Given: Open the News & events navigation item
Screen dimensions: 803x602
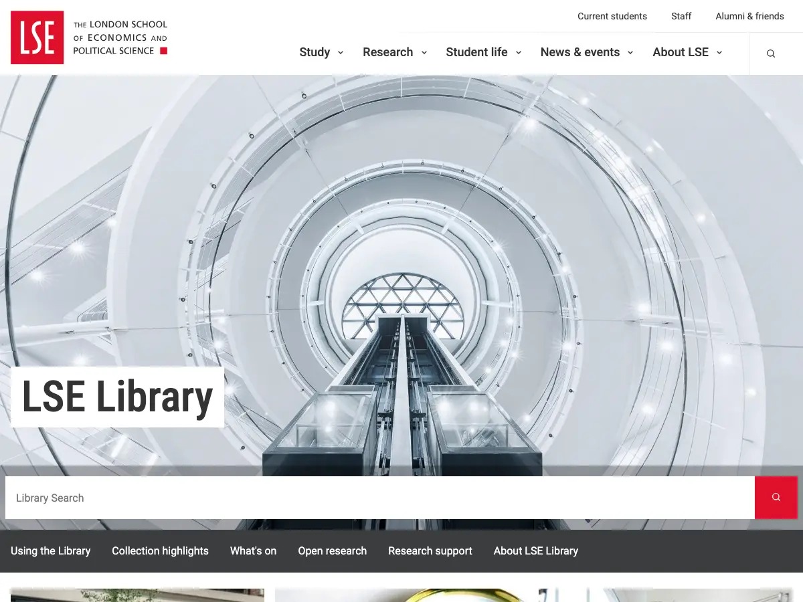Looking at the screenshot, I should tap(580, 52).
